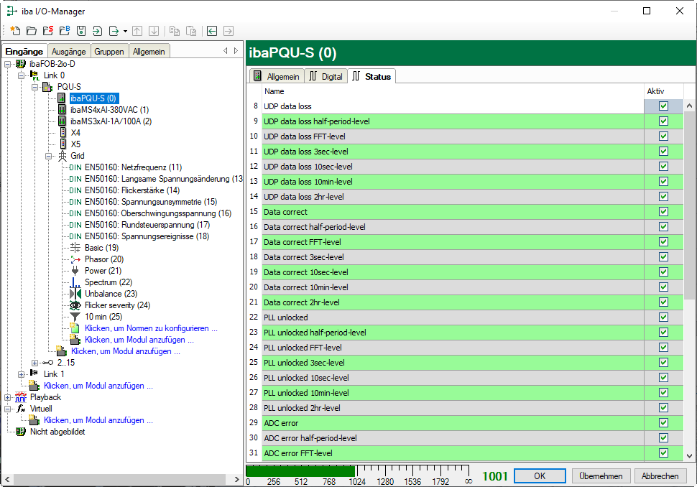Toggle Aktiv checkbox for Data correct row

click(663, 212)
